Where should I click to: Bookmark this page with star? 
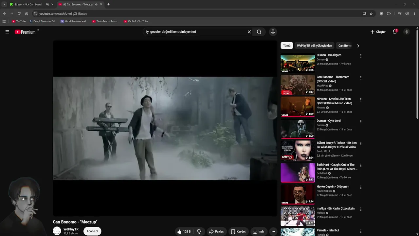[371, 13]
